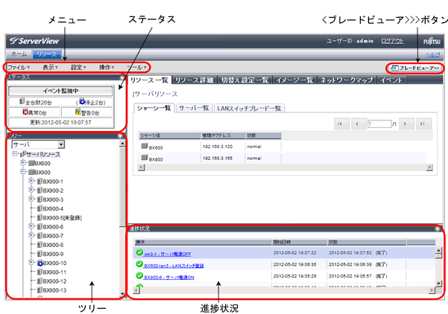Image resolution: width=448 pixels, height=314 pixels.
Task: Click the ログアウト link
Action: point(392,41)
